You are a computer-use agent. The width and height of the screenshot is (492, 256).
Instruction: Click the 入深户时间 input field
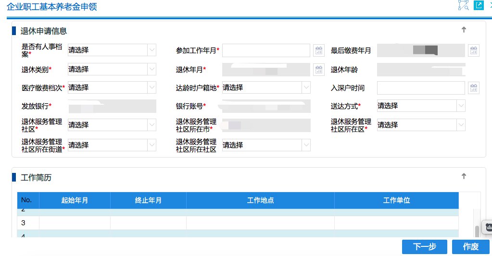click(421, 88)
